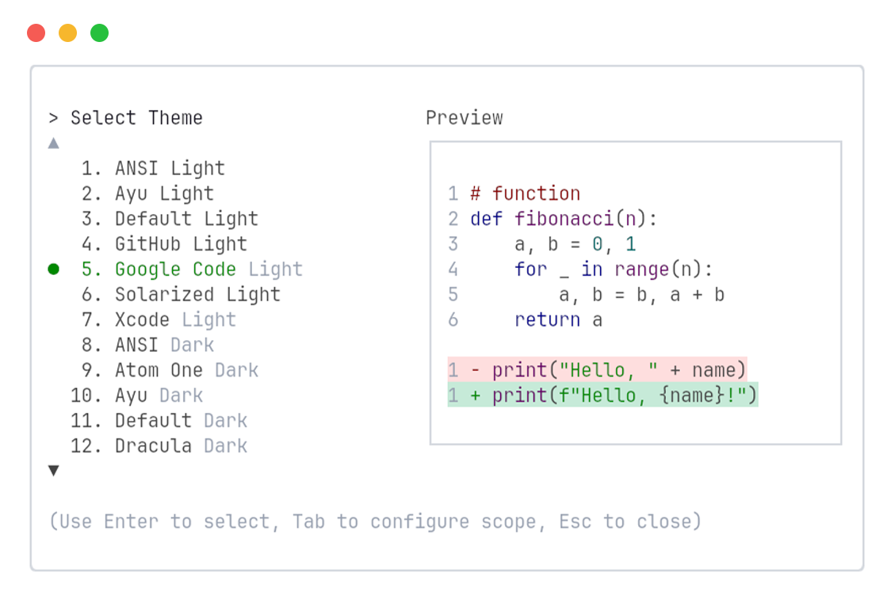Click the minus icon on the removed diff line
Image resolution: width=895 pixels, height=600 pixels.
[476, 369]
